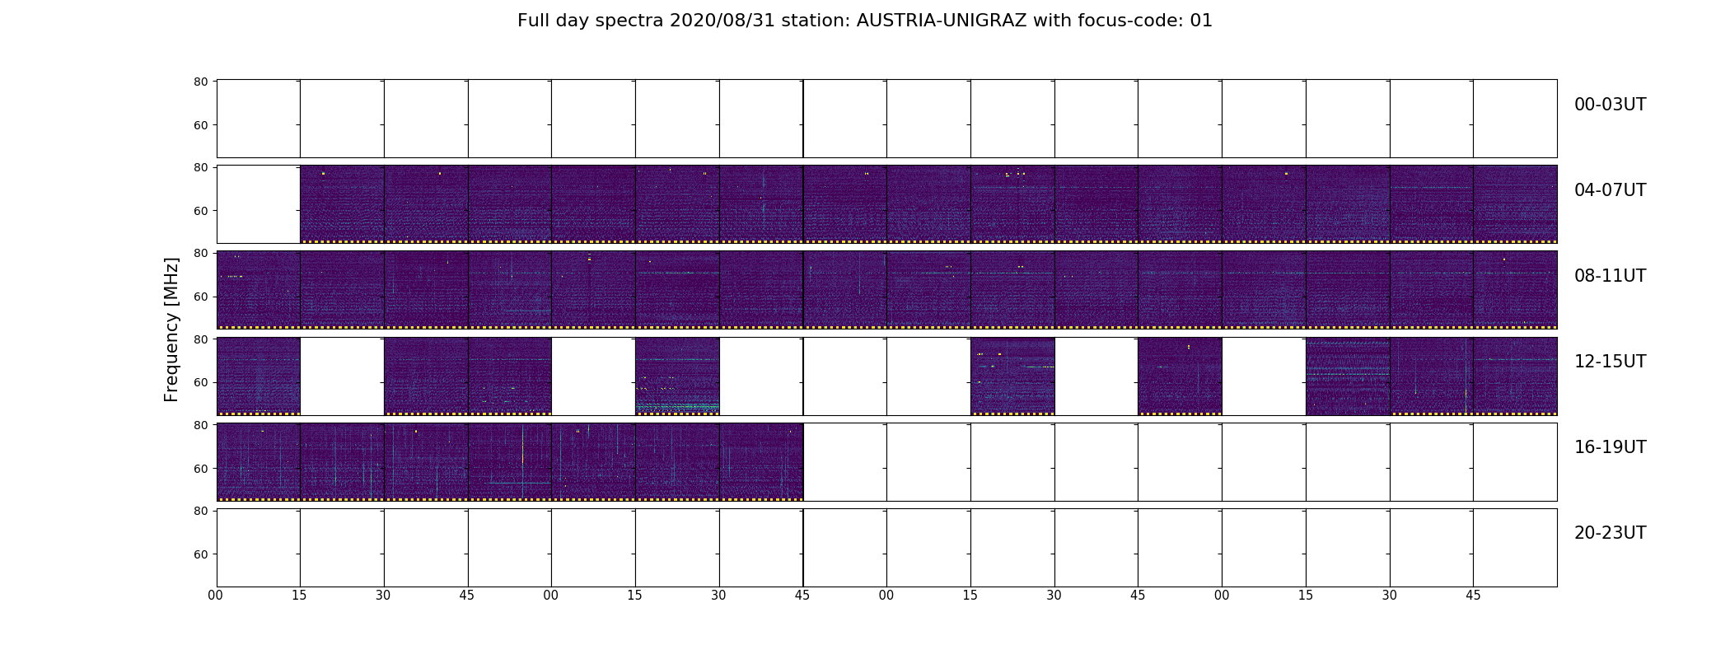Click the '80' tick of the 08-11UT row

(200, 253)
